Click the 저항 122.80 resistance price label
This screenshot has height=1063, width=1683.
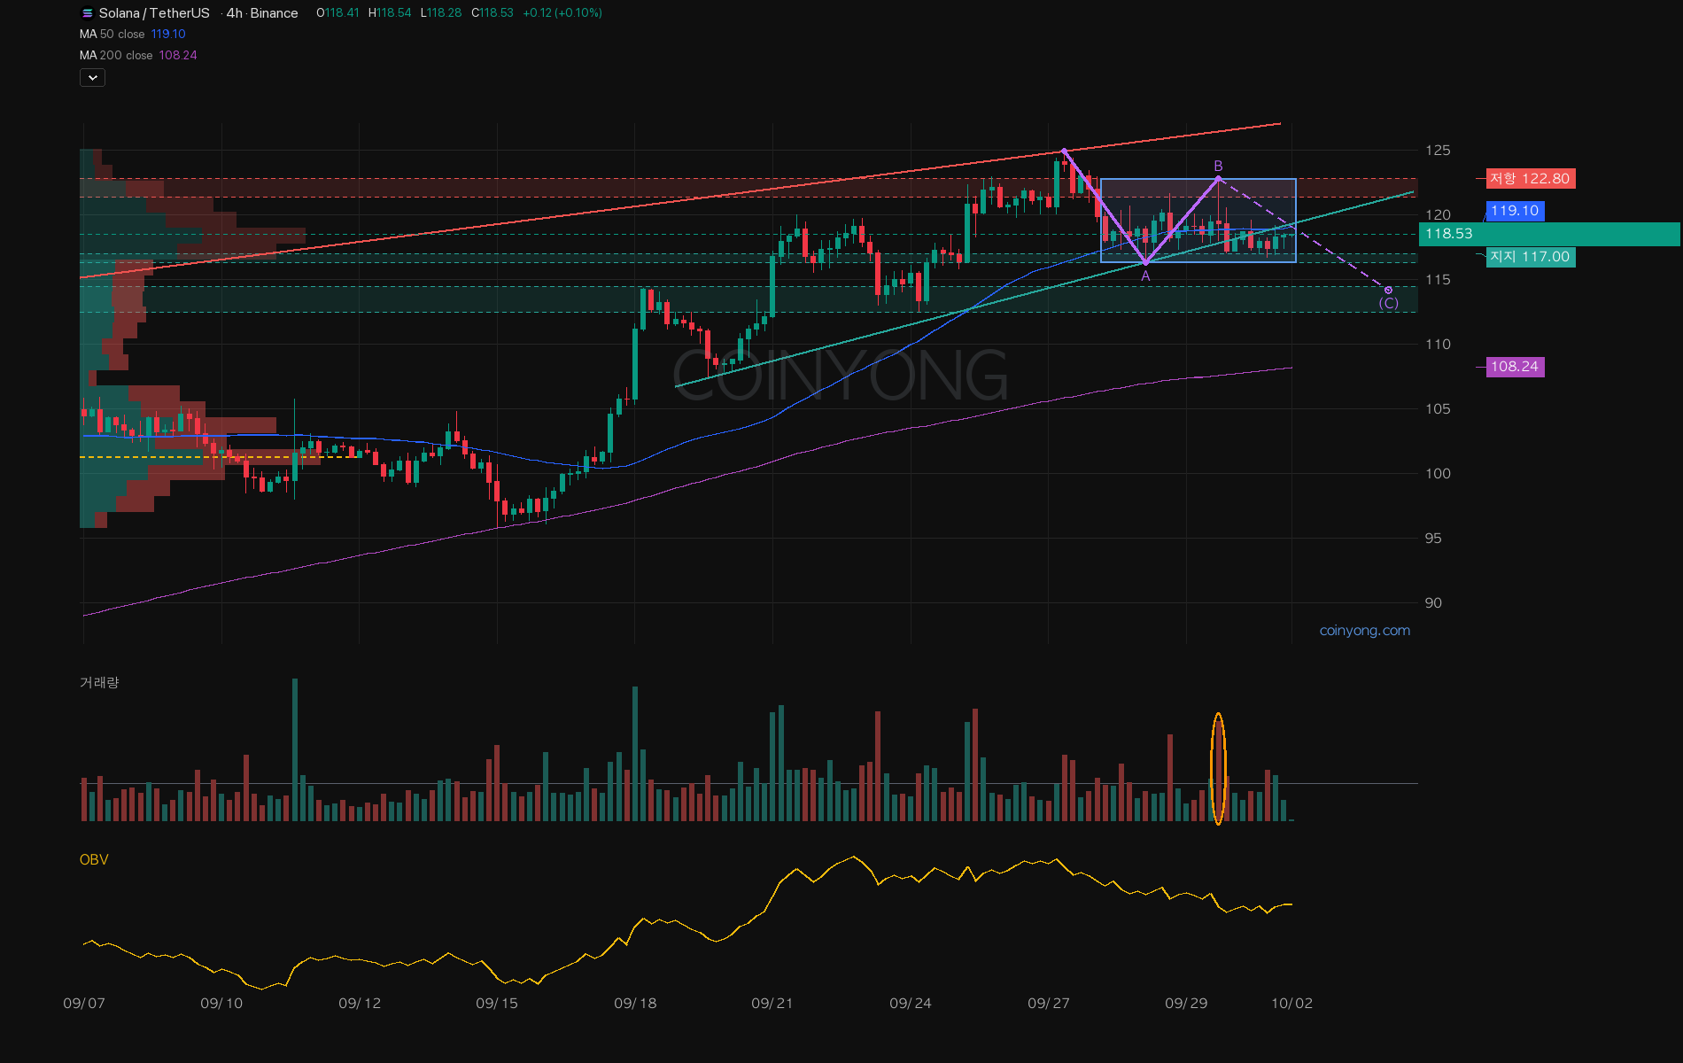point(1530,179)
